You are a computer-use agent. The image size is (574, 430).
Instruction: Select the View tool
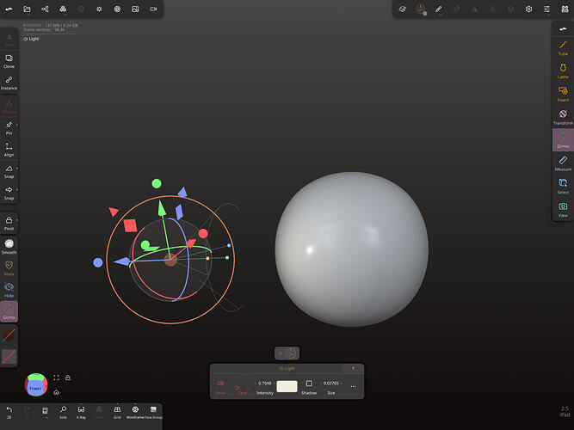pos(563,210)
